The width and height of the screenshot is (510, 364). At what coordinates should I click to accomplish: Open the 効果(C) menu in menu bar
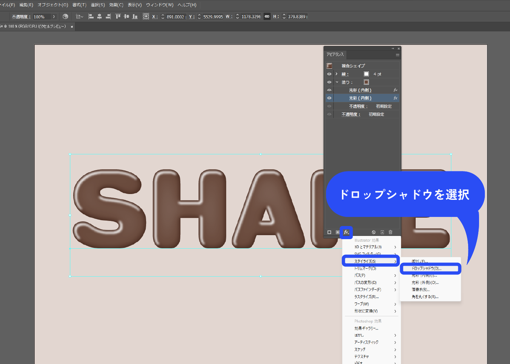116,5
